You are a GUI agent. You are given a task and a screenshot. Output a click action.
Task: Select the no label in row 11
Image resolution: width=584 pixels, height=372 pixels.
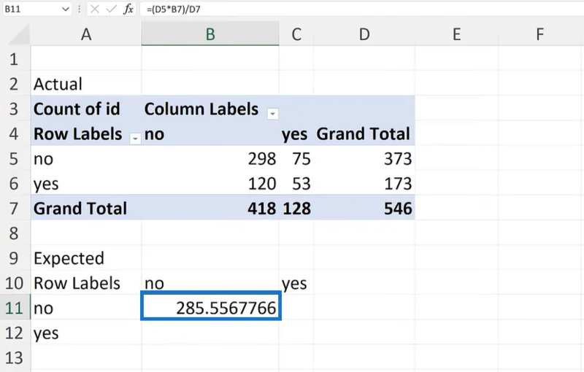tap(86, 308)
